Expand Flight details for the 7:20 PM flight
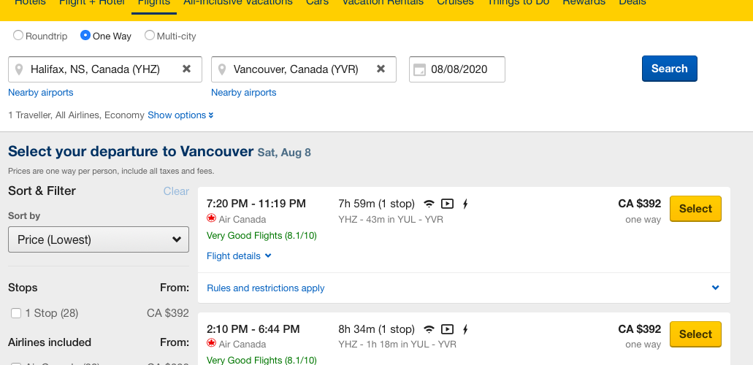Viewport: 753px width, 365px height. point(239,256)
